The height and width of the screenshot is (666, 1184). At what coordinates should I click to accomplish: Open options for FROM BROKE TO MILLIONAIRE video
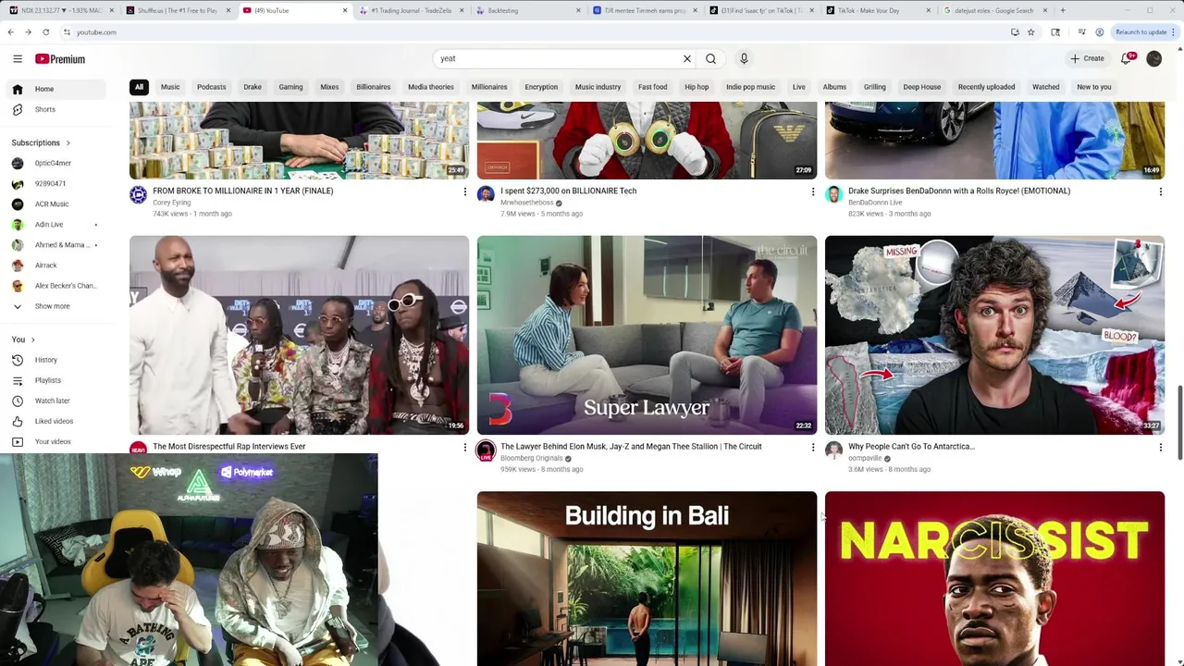click(464, 191)
